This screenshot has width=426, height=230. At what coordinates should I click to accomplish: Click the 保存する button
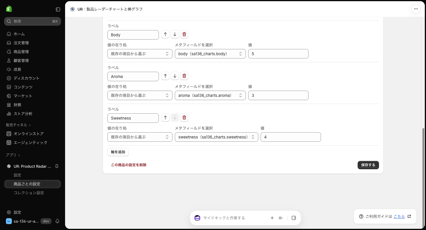[368, 165]
